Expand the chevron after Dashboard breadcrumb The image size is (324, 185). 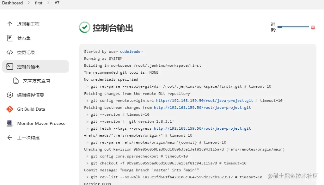click(29, 3)
